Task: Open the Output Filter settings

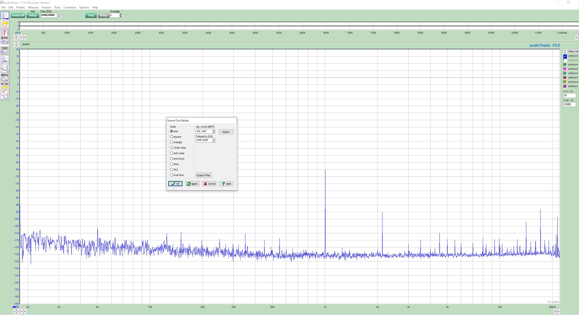Action: [204, 175]
